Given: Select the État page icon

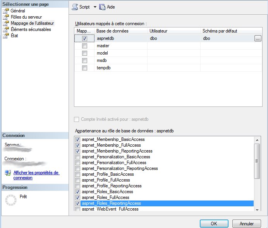Looking at the screenshot, I should [x=6, y=36].
